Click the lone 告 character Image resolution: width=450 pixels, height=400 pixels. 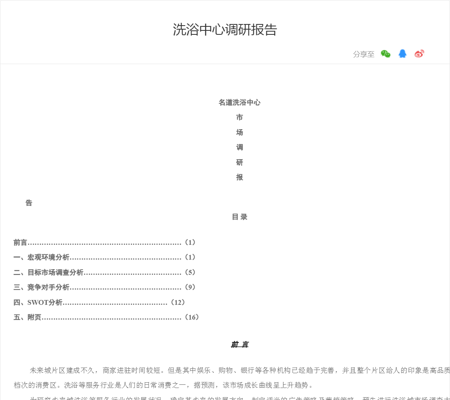coord(29,203)
